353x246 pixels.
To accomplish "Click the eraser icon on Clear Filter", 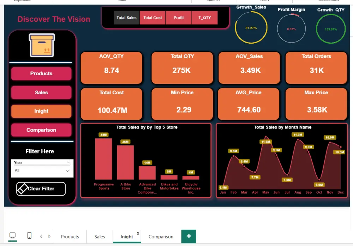I will tap(22, 189).
